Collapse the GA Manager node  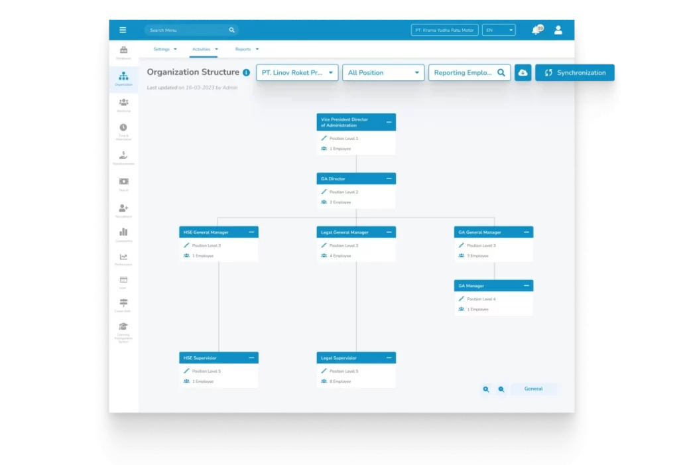coord(526,286)
